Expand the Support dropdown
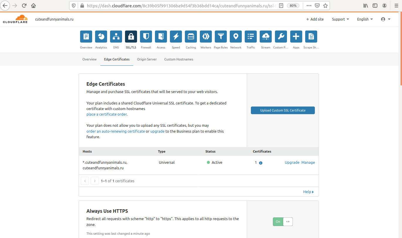402x238 pixels. [x=340, y=19]
